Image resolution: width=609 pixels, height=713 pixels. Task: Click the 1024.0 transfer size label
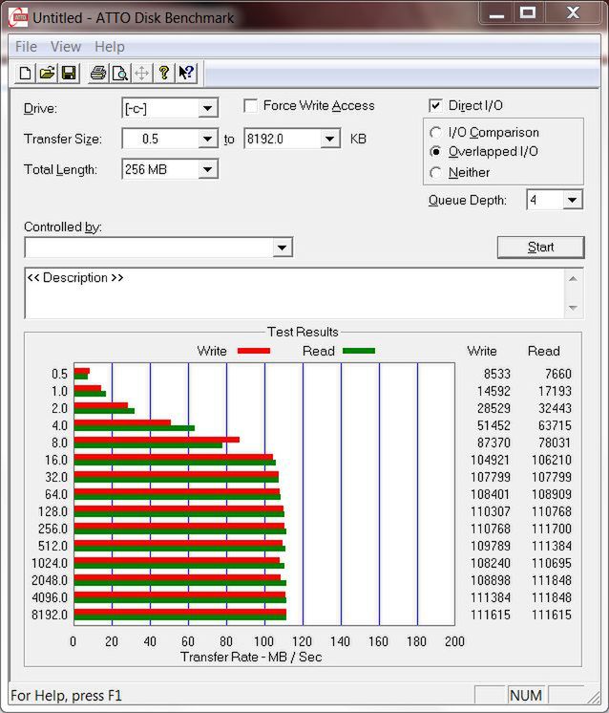tap(49, 563)
